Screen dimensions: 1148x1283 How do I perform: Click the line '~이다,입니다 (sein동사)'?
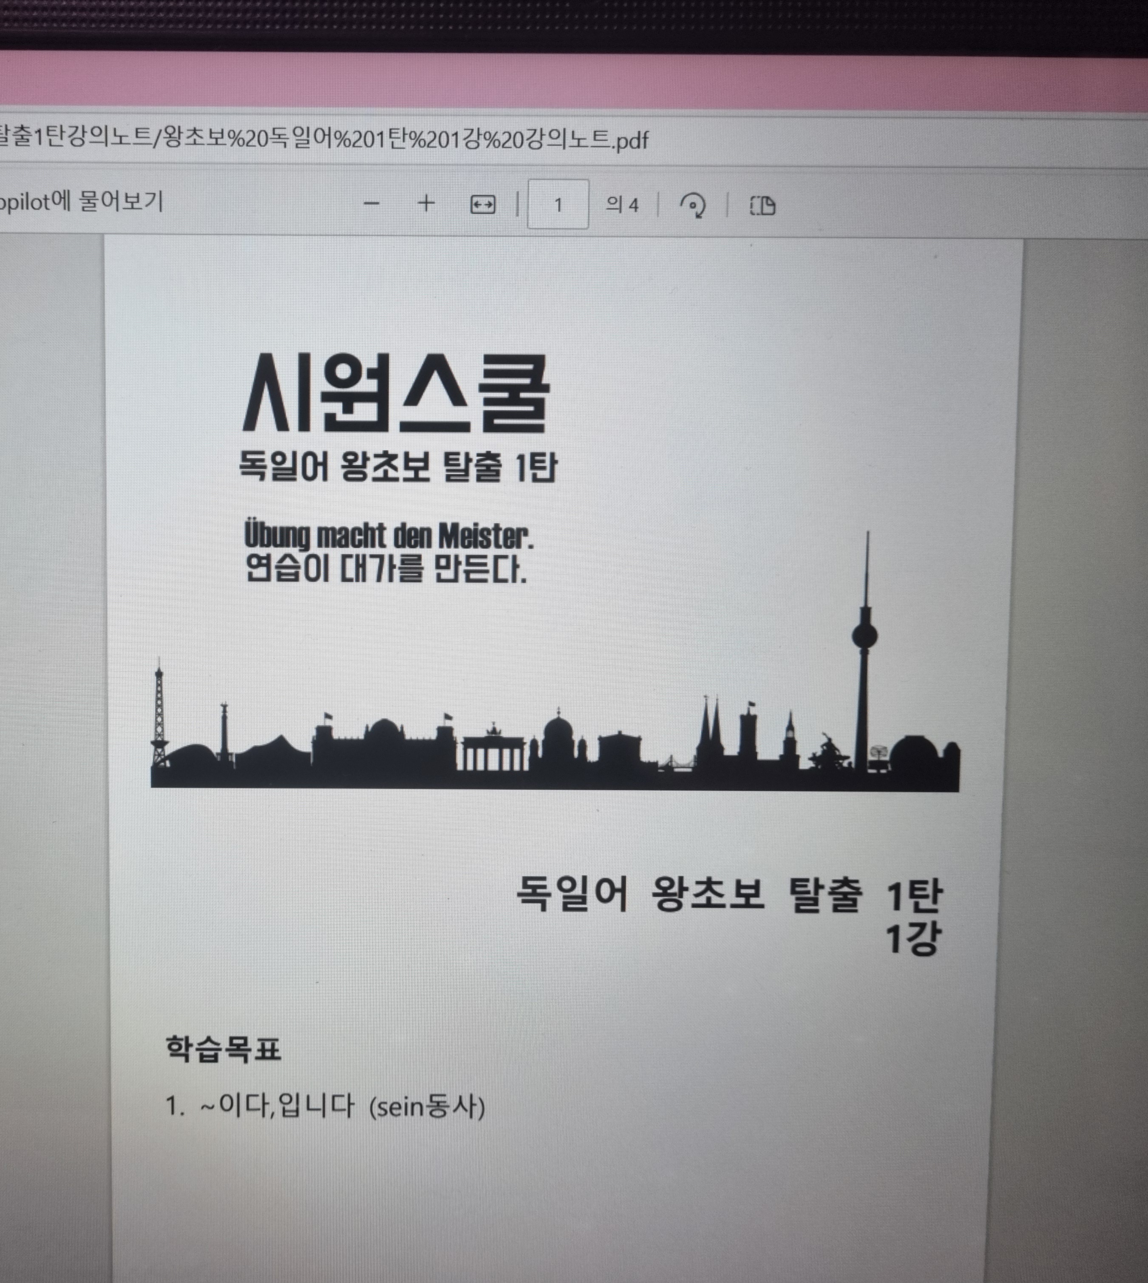tap(343, 1107)
